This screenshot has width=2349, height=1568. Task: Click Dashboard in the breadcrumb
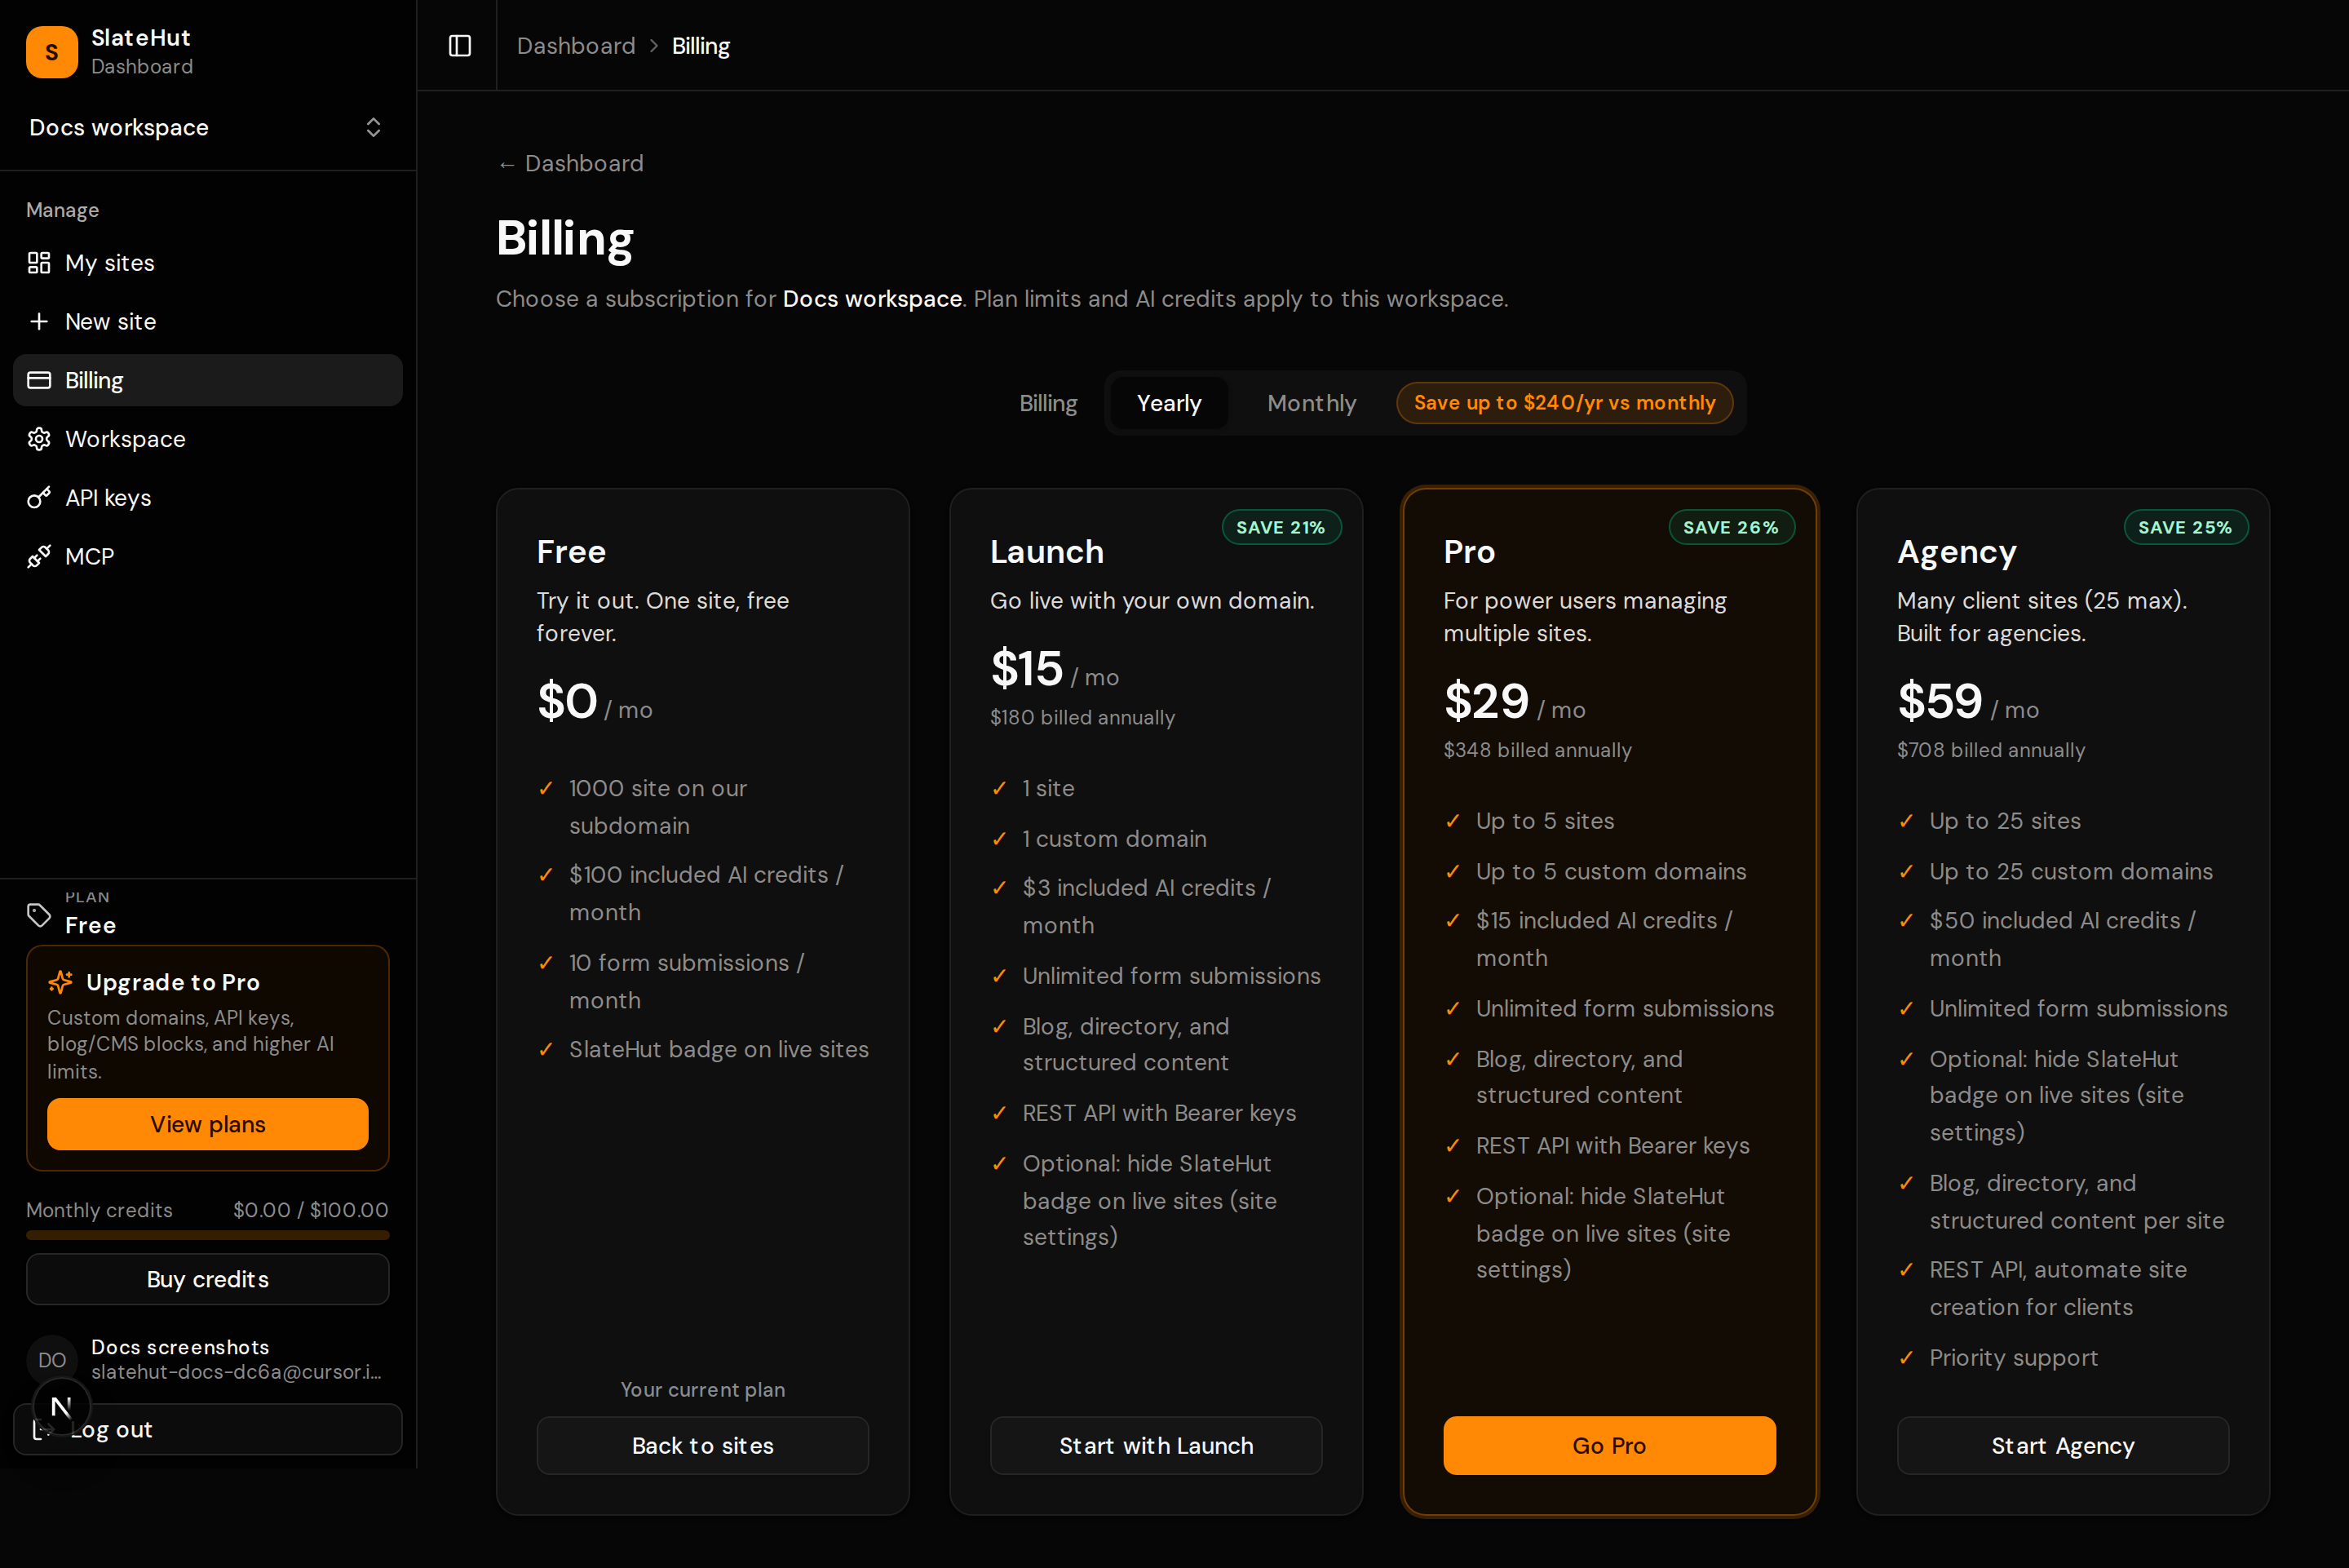pos(576,46)
